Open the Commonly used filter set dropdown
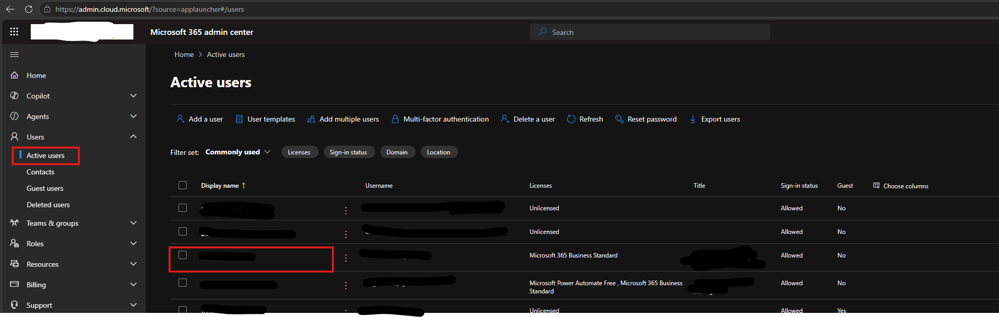Image resolution: width=999 pixels, height=317 pixels. pyautogui.click(x=238, y=152)
